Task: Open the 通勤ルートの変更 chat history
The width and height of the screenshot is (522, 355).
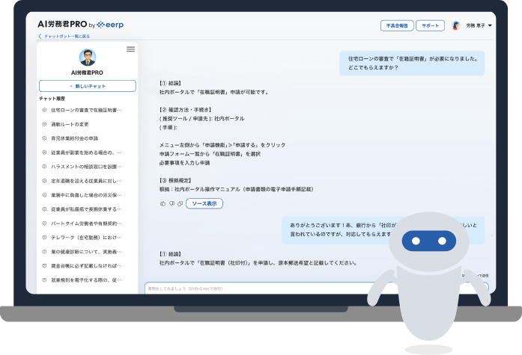Action: [70, 124]
